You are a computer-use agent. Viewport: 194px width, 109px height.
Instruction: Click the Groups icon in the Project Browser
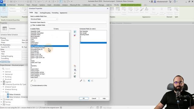(x=4, y=104)
